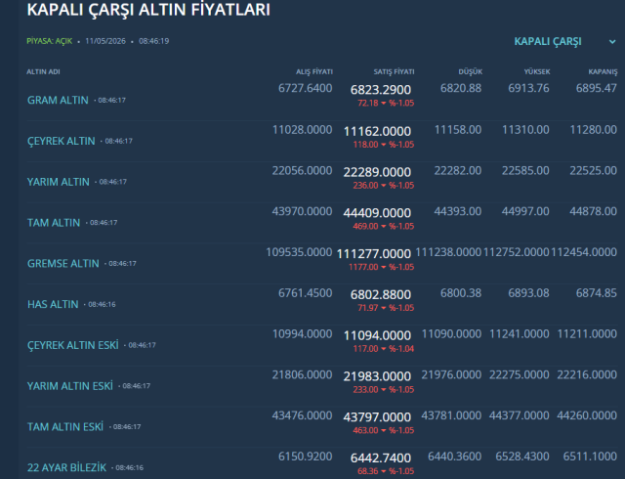Image resolution: width=625 pixels, height=479 pixels.
Task: Select çeyrek altın eski selling price 11094.0000
Action: pos(377,335)
